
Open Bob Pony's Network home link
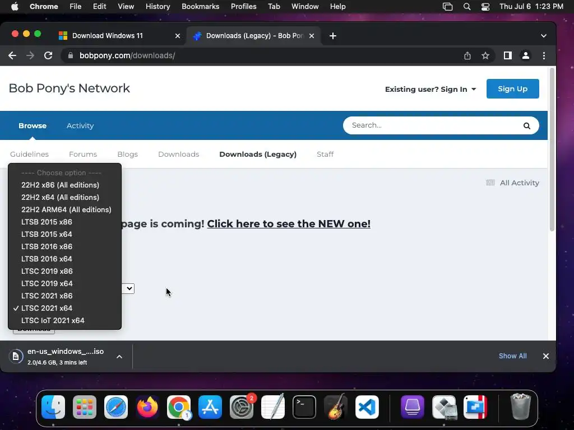click(x=69, y=88)
